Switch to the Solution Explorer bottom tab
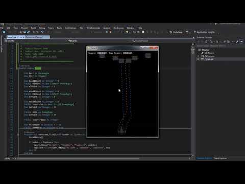The width and height of the screenshot is (245, 184). click(x=204, y=158)
